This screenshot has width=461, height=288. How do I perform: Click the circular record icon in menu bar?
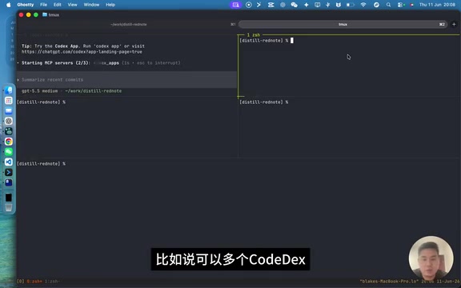coord(249,5)
